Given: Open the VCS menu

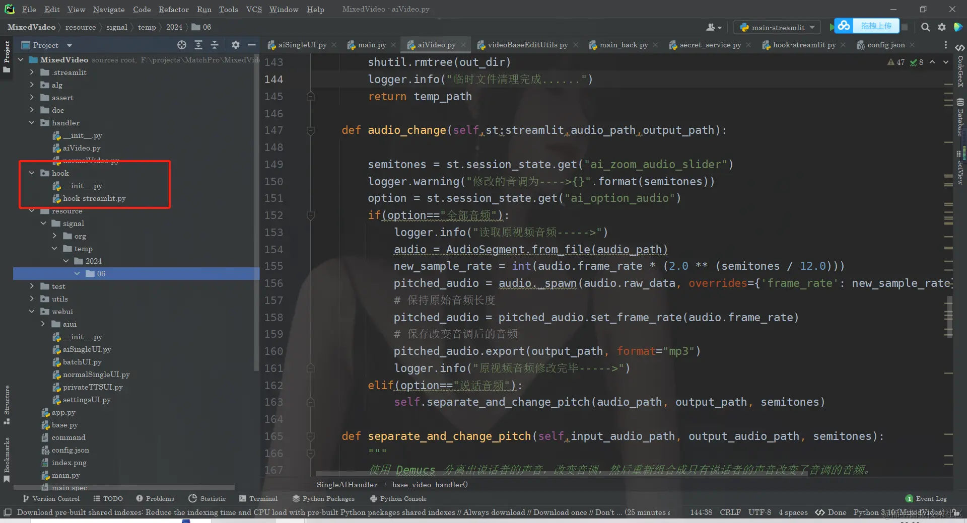Looking at the screenshot, I should (254, 9).
